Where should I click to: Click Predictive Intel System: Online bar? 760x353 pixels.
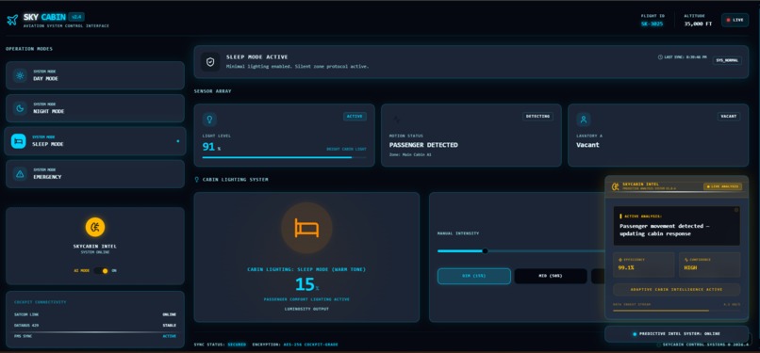click(677, 333)
